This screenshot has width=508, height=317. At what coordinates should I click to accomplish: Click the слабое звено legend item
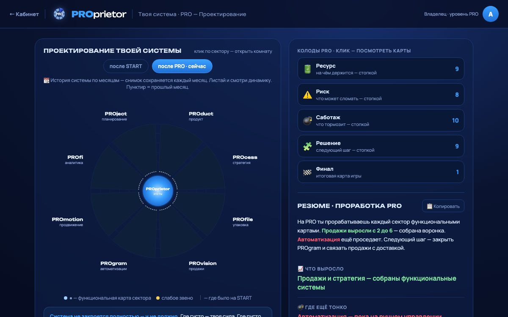(x=174, y=298)
